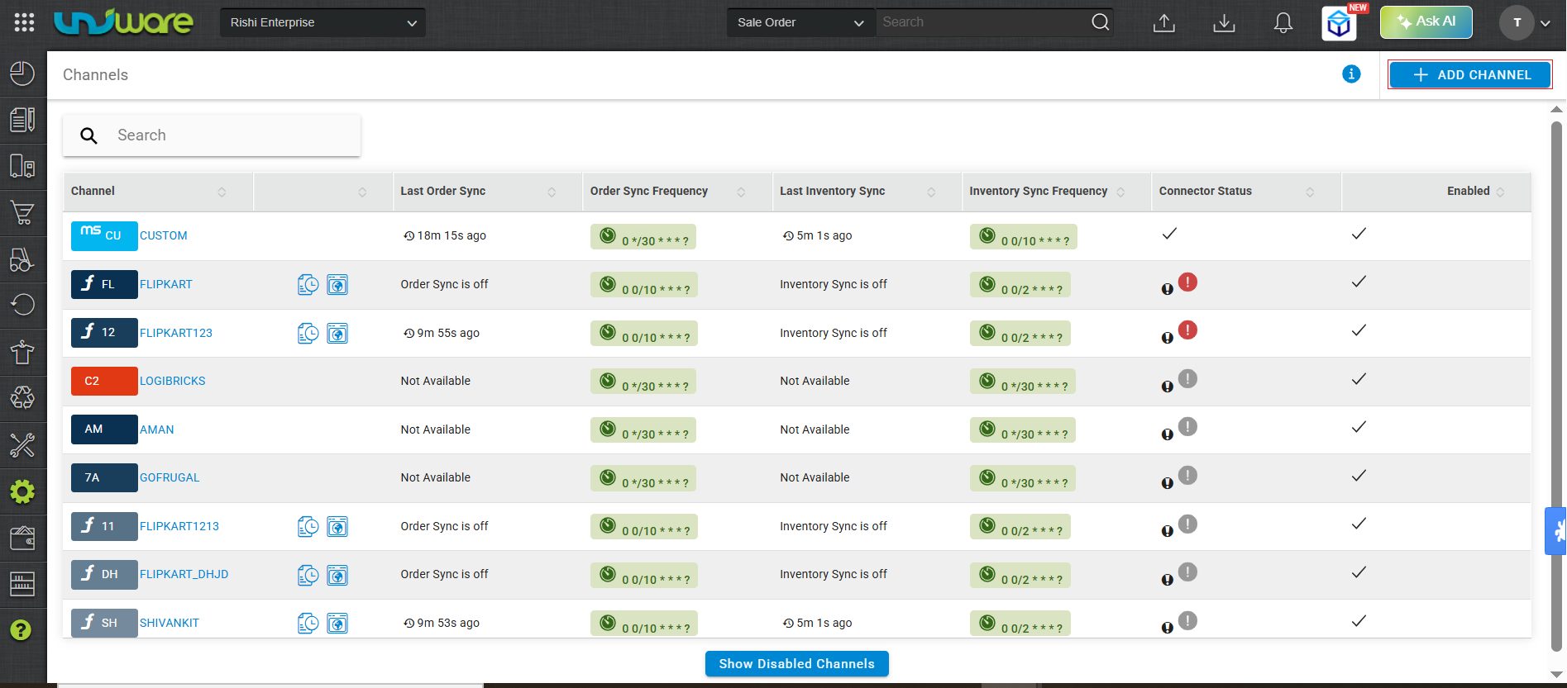Click the clock sync icon for FLIPKART
This screenshot has width=1567, height=688.
tap(308, 285)
